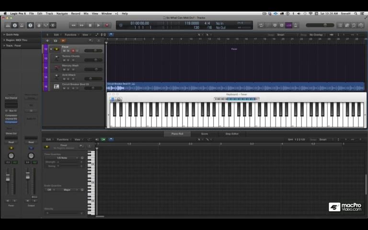
Task: Click the add new track plus button
Action: 47,41
